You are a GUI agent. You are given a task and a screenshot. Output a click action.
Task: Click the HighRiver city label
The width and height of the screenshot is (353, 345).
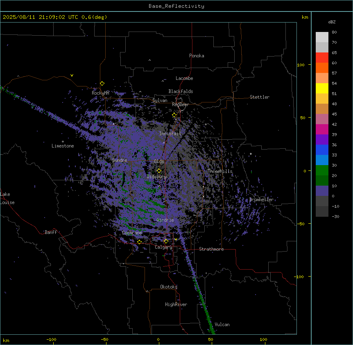[x=176, y=304]
